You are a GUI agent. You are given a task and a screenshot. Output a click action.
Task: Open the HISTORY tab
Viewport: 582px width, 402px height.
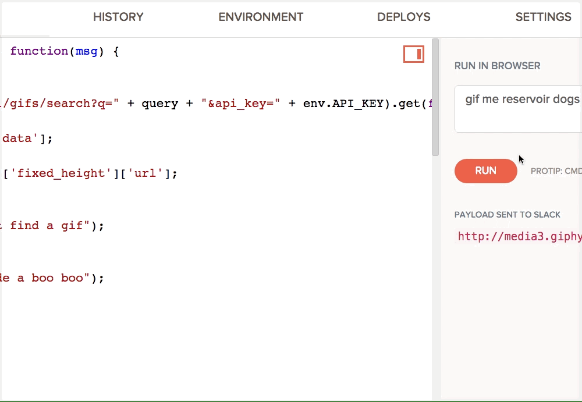click(118, 17)
